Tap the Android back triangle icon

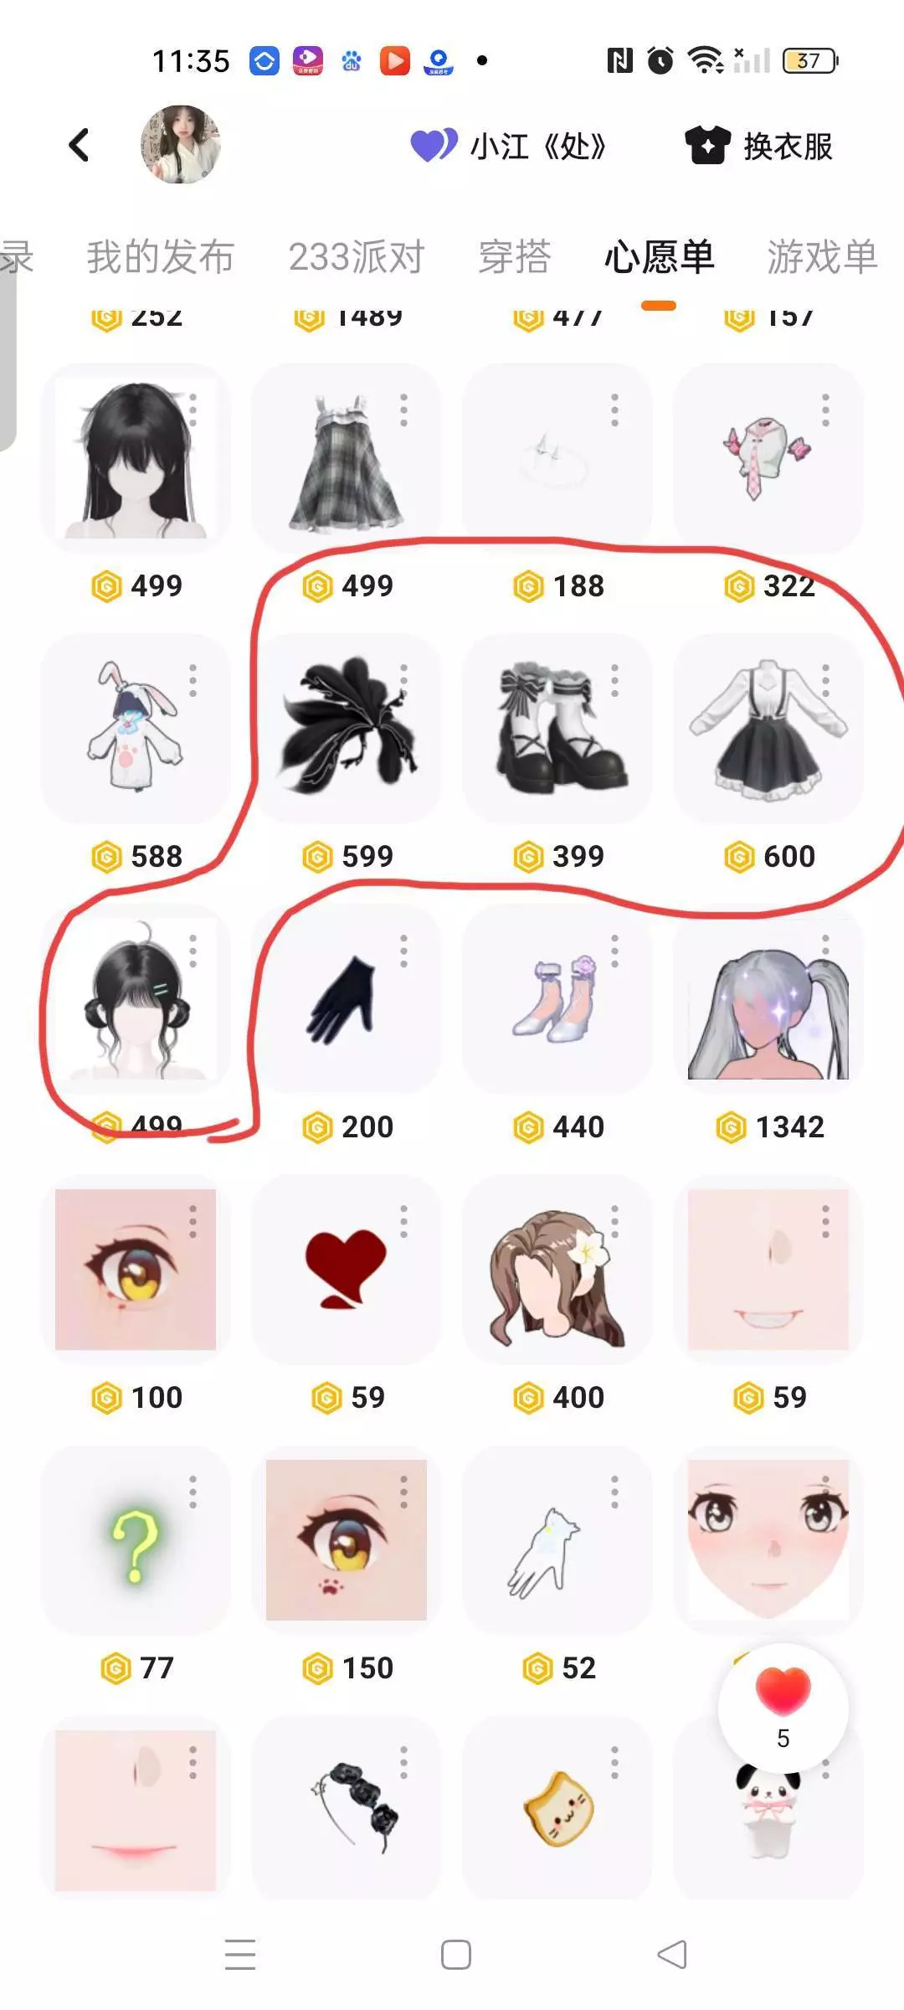tap(672, 1955)
